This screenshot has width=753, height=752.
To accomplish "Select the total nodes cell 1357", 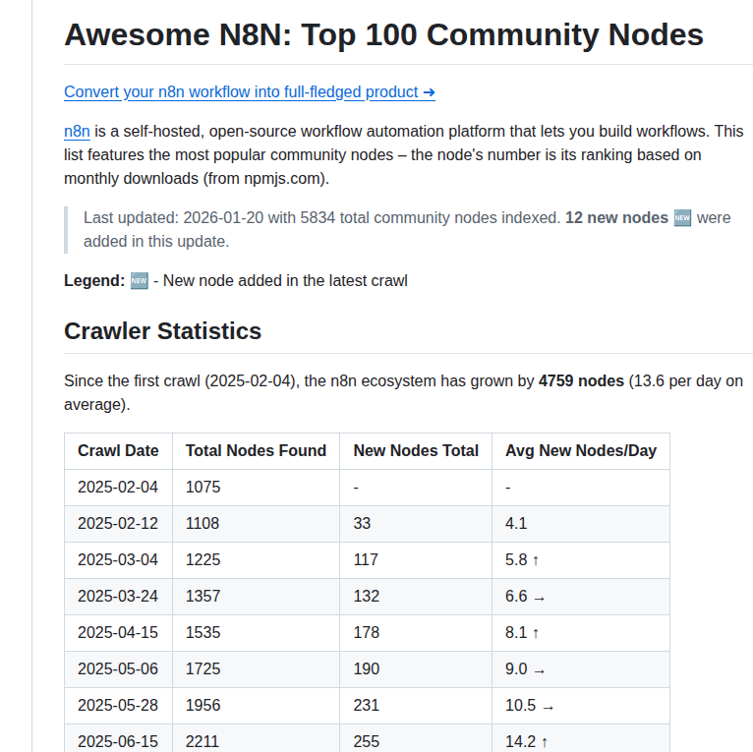I will coord(256,597).
